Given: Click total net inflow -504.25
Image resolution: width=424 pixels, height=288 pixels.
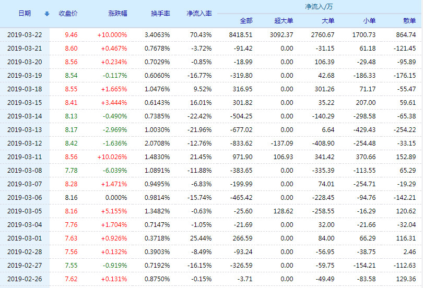Looking at the screenshot, I should point(241,116).
